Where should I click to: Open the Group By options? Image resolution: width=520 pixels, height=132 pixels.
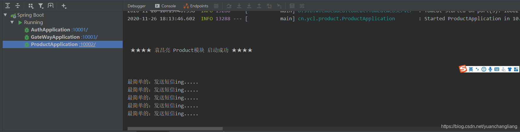[31, 6]
